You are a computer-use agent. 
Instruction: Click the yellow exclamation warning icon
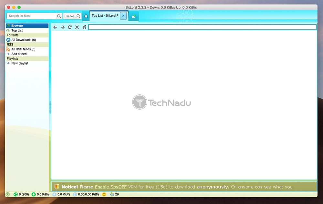[104, 194]
